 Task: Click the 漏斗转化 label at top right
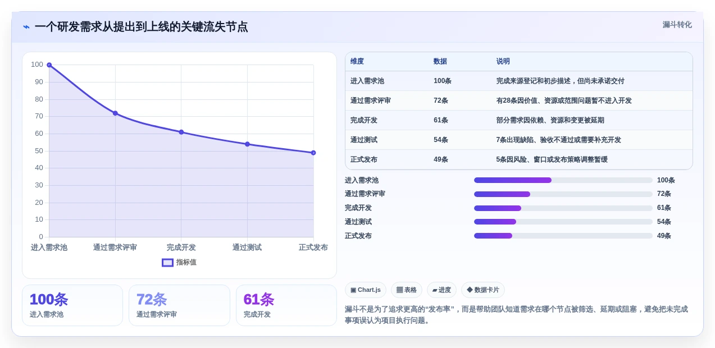click(677, 25)
